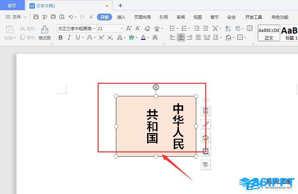Toggle bold formatting

click(x=61, y=37)
